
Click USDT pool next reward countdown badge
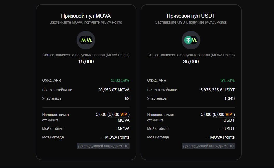tap(208, 146)
